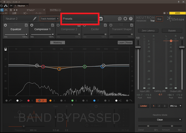Open the Compressor 1 module preset menu icon
The image size is (186, 133).
(x=52, y=25)
